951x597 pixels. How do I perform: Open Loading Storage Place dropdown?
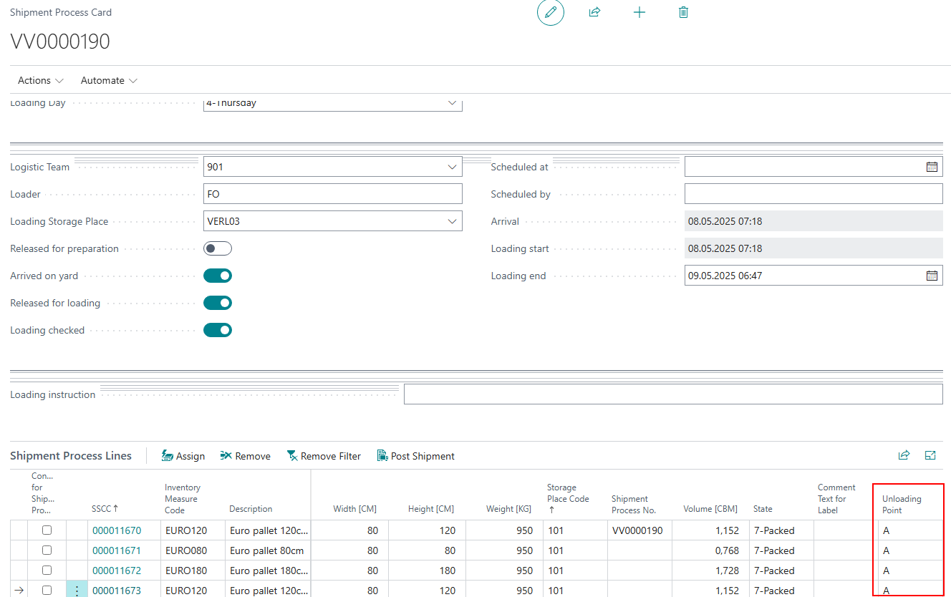tap(452, 221)
